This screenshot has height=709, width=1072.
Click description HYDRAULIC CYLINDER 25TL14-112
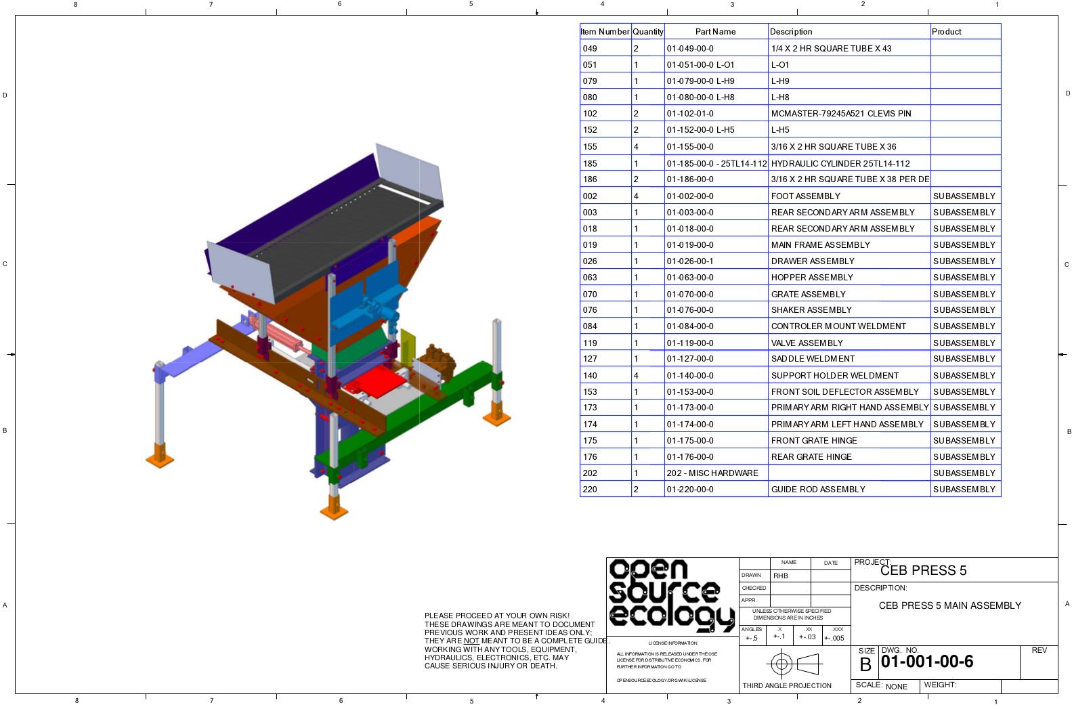pos(840,164)
